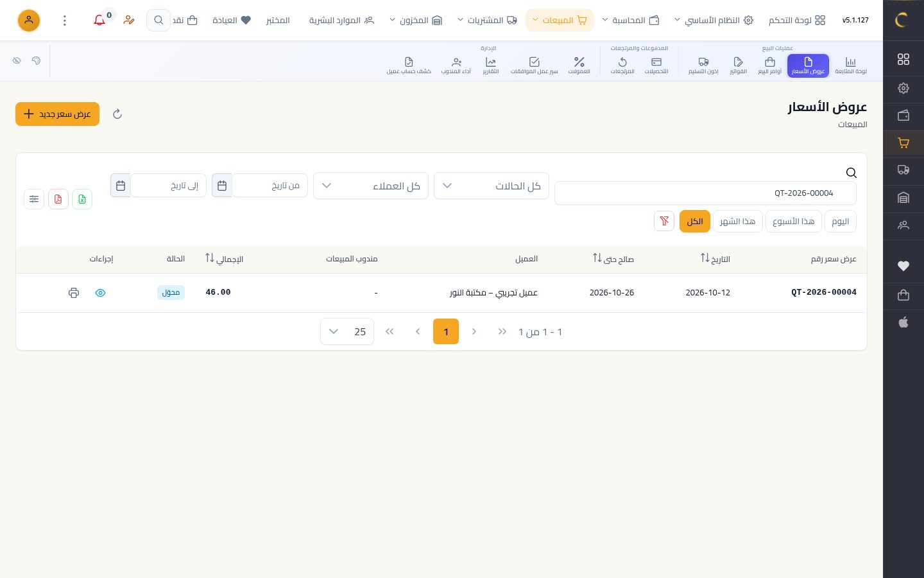This screenshot has height=578, width=924.
Task: Open إذون التسليم delivery notes
Action: pos(703,66)
